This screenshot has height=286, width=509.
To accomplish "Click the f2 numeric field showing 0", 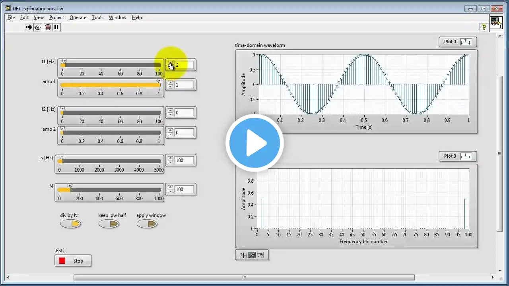I will [x=184, y=113].
